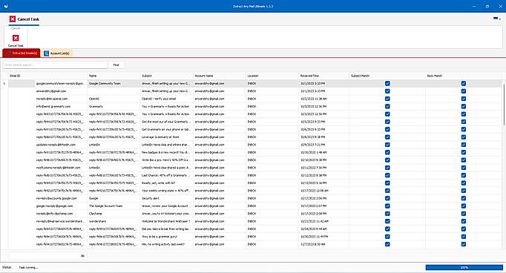Click the binoculars icon in bottom panel
Viewport: 506px width, 273px height.
82,256
